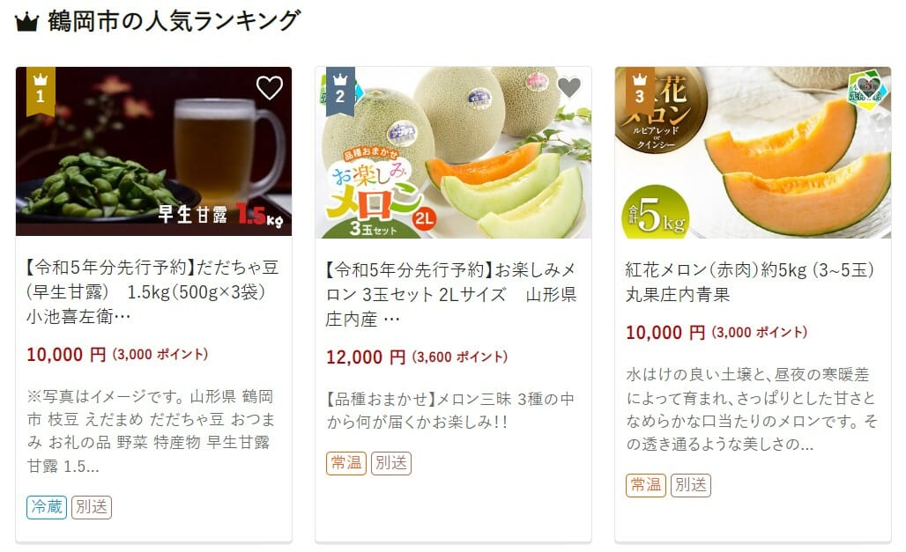The width and height of the screenshot is (906, 552).
Task: Click 別送 tag on 紅花メロン card
Action: tap(691, 485)
